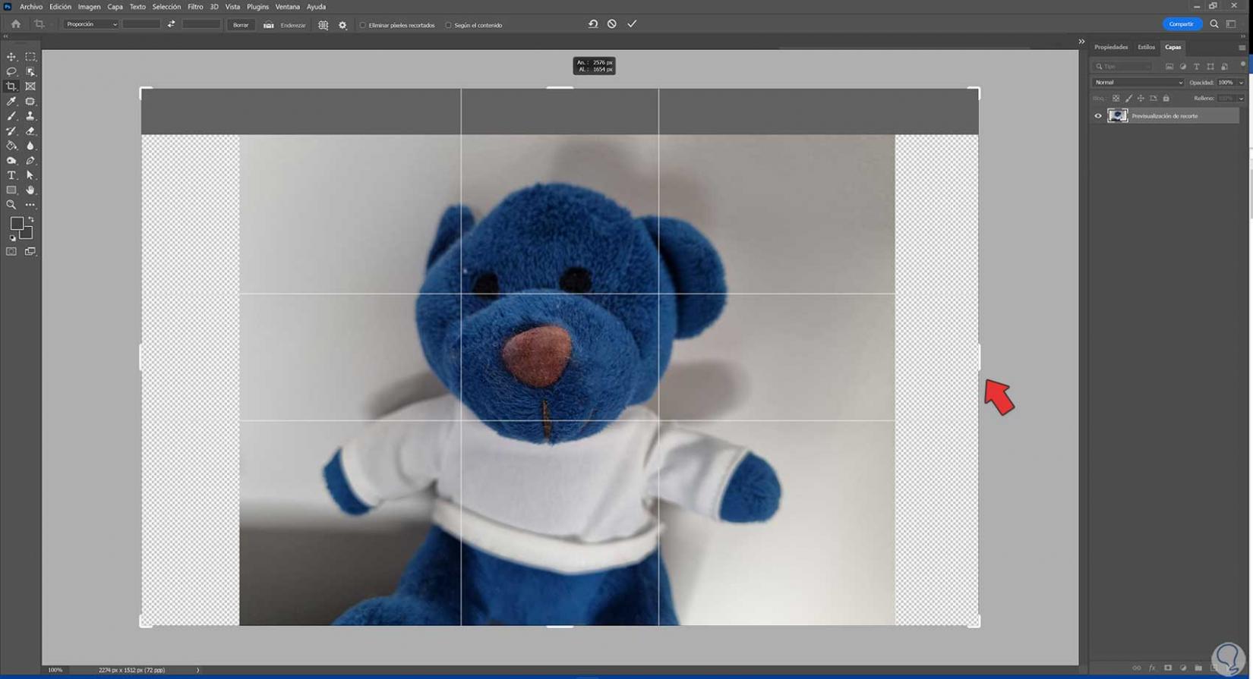The width and height of the screenshot is (1253, 679).
Task: Reset the crop box
Action: pos(593,24)
